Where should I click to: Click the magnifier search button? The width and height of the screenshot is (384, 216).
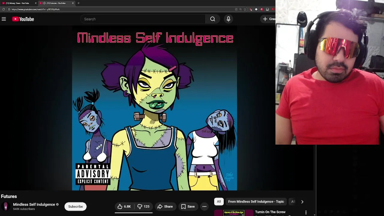click(212, 19)
